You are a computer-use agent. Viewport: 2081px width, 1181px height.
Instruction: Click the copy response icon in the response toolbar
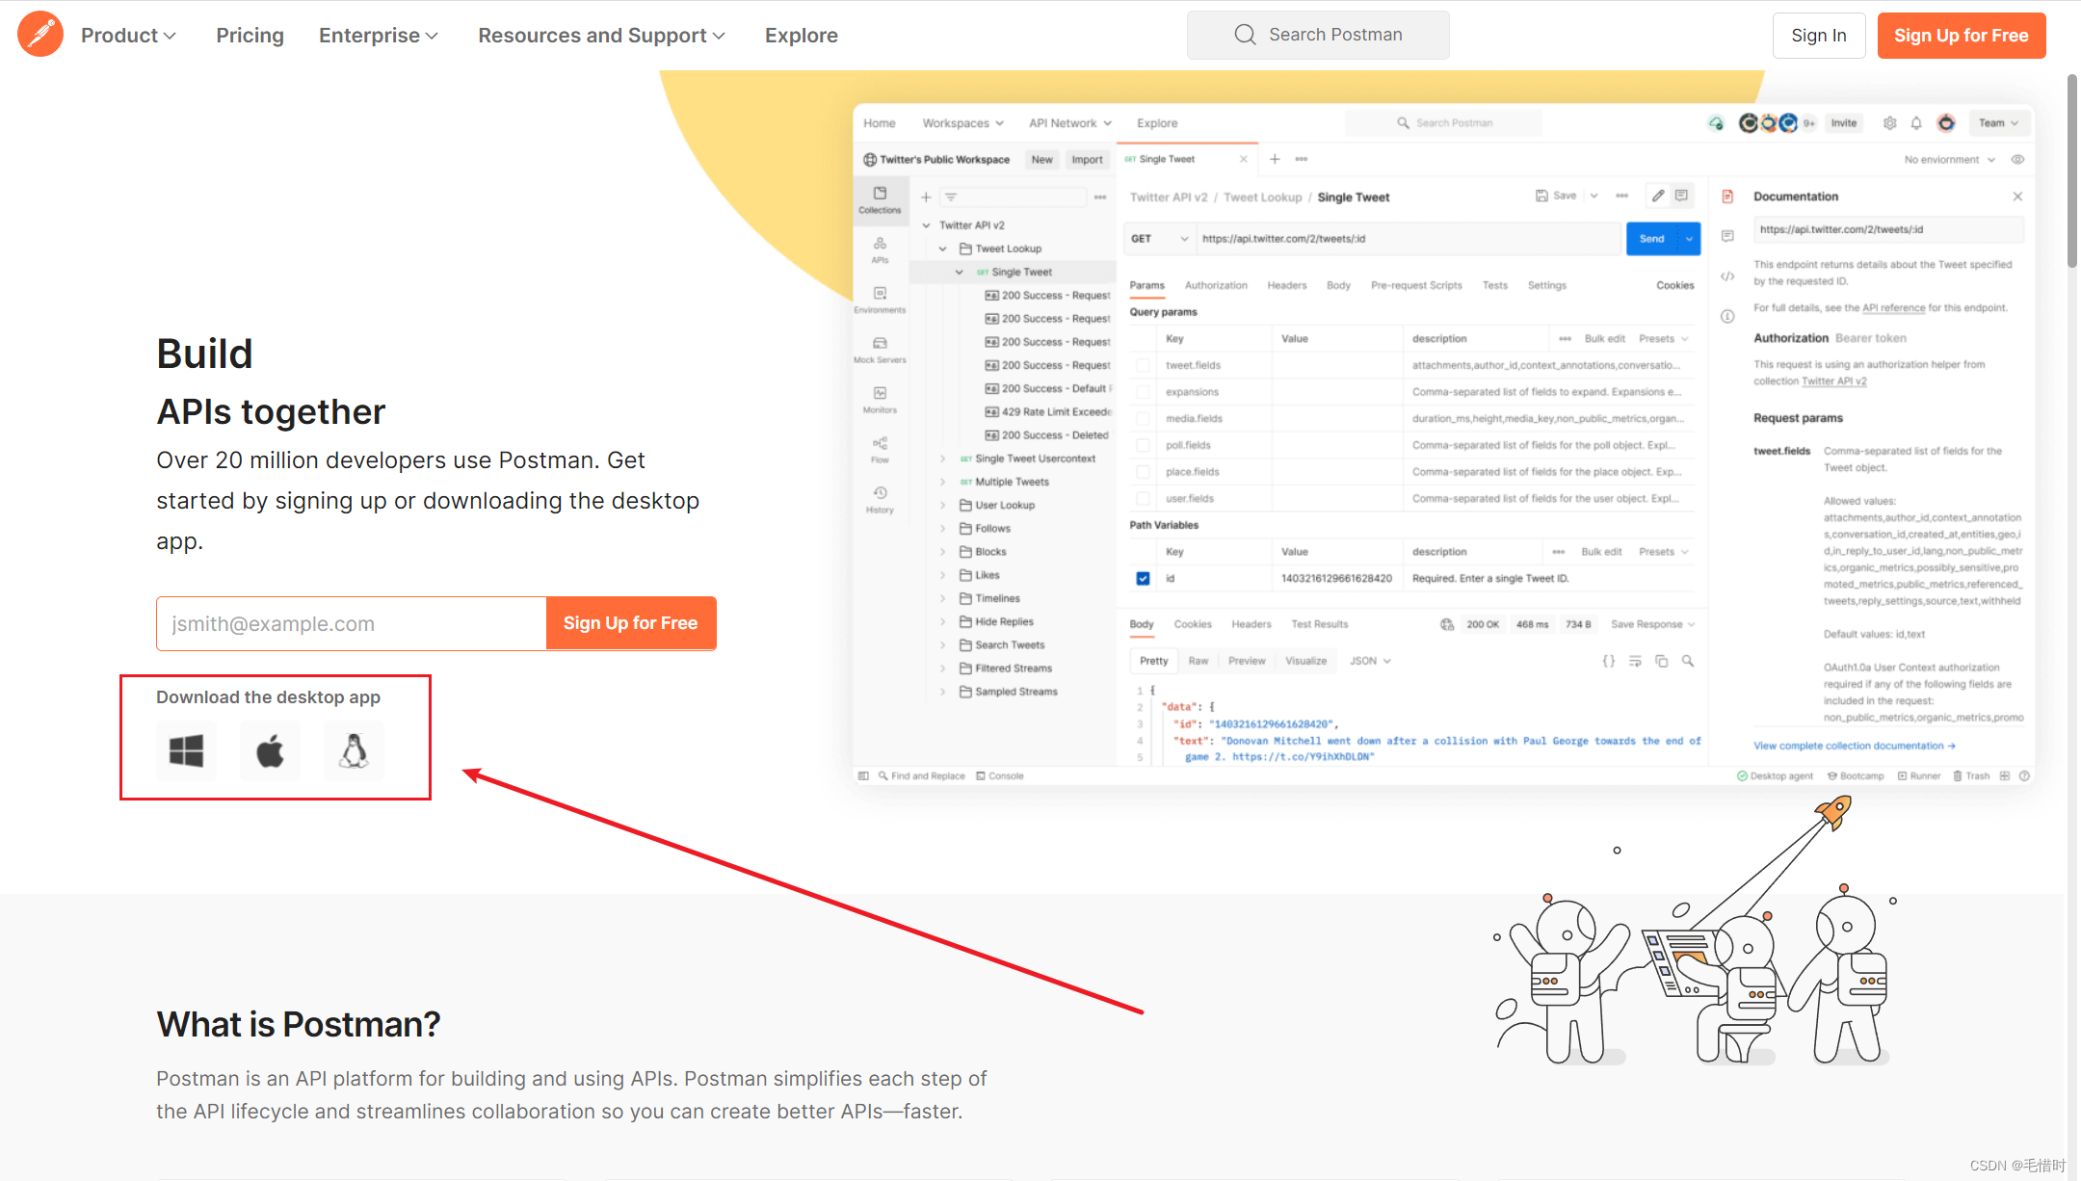pyautogui.click(x=1661, y=661)
